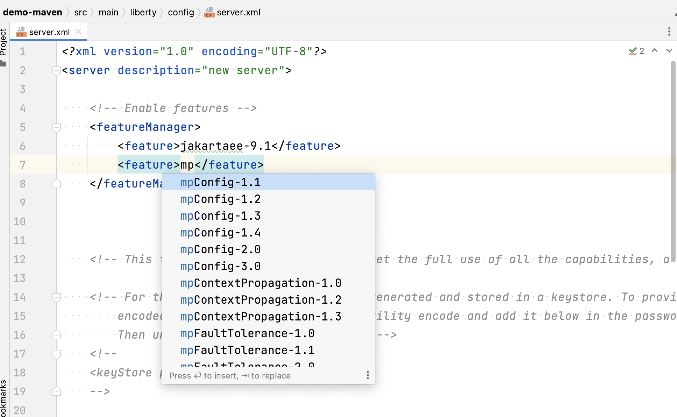Viewport: 677px width, 417px height.
Task: Fold the comment starting at line 17
Action: [x=56, y=354]
